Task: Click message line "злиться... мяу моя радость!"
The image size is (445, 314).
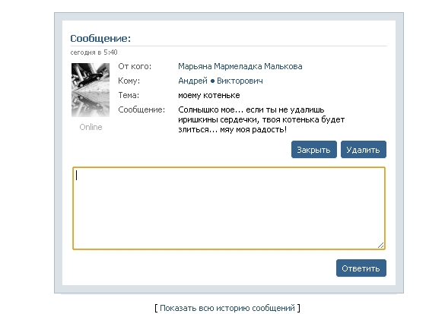Action: coord(233,129)
